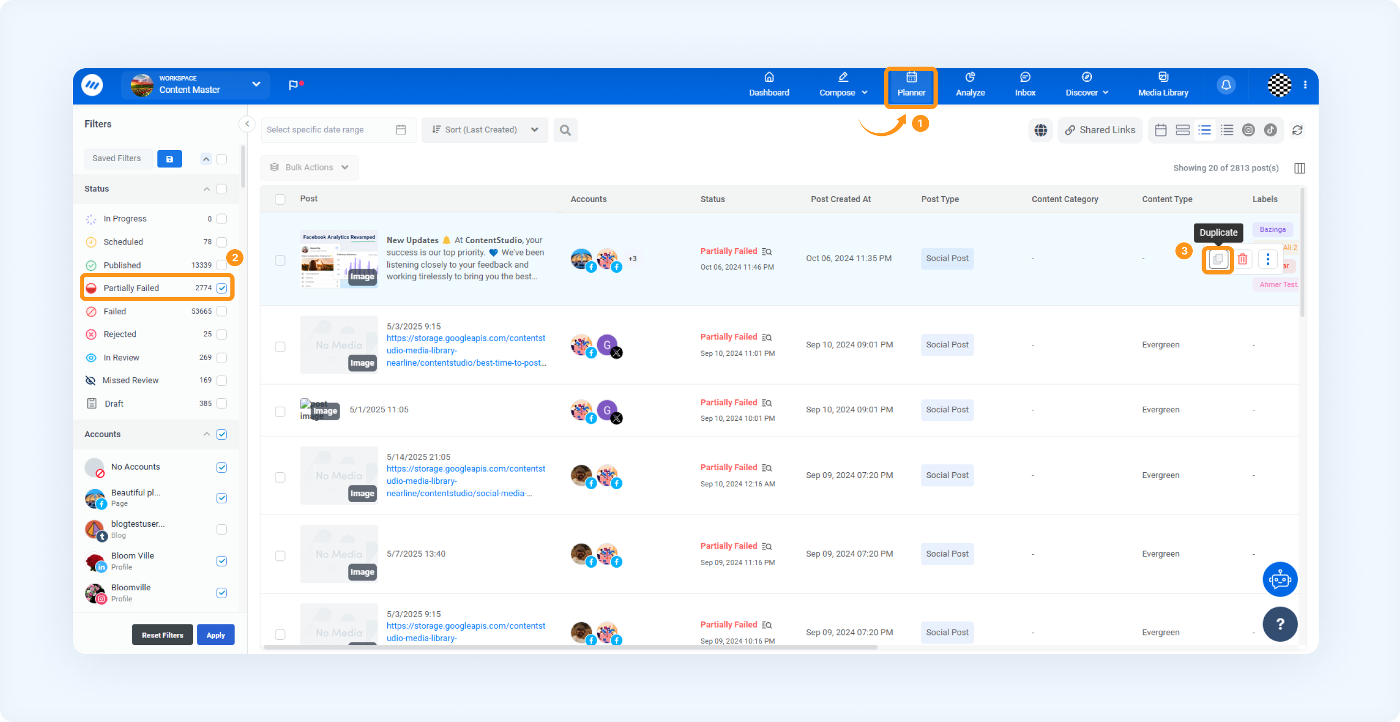Open the search posts magnifier

(x=565, y=130)
